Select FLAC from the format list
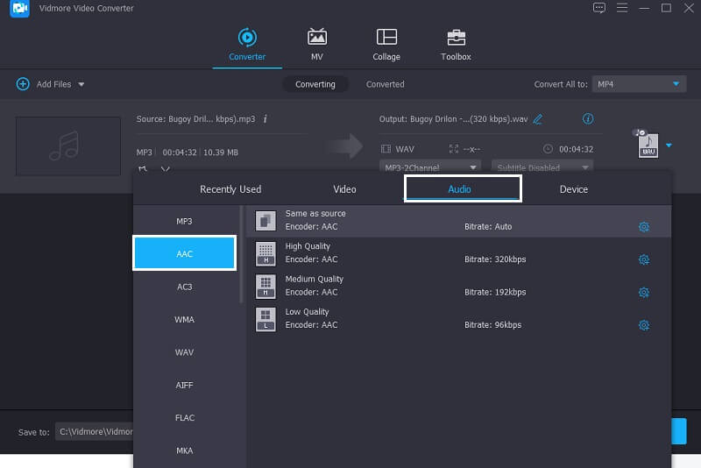Screen dimensions: 701x468 pyautogui.click(x=184, y=418)
